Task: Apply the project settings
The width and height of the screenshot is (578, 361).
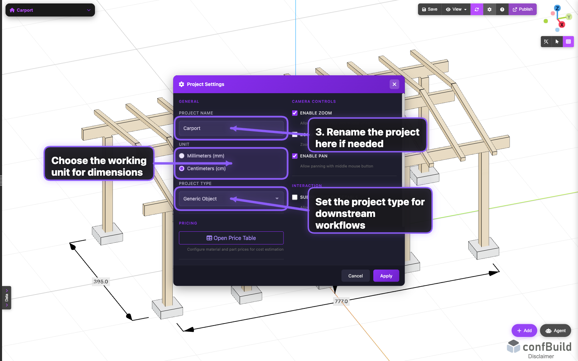Action: point(386,276)
